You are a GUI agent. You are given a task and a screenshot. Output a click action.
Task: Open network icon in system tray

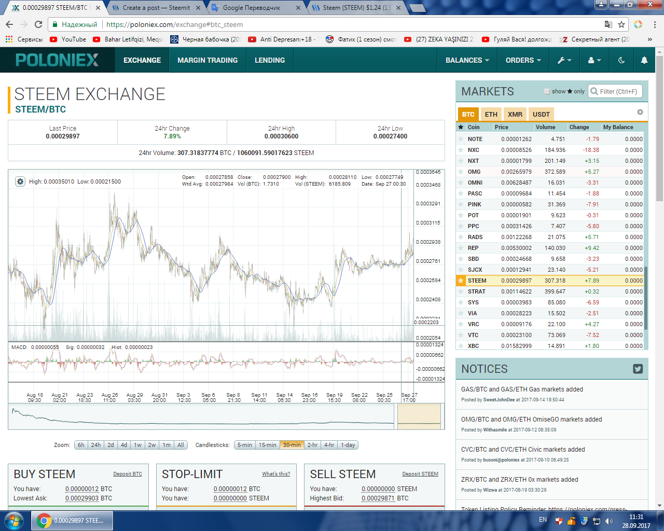click(x=597, y=521)
